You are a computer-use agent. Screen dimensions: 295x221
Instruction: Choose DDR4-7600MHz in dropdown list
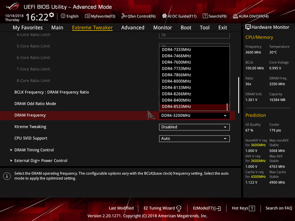coord(194,62)
